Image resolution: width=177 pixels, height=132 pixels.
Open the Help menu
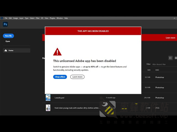(x=66, y=18)
